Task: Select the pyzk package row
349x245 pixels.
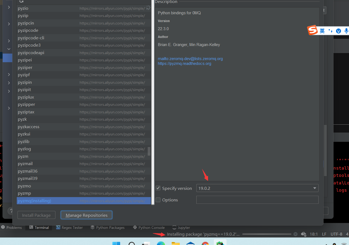Action: pyautogui.click(x=84, y=119)
